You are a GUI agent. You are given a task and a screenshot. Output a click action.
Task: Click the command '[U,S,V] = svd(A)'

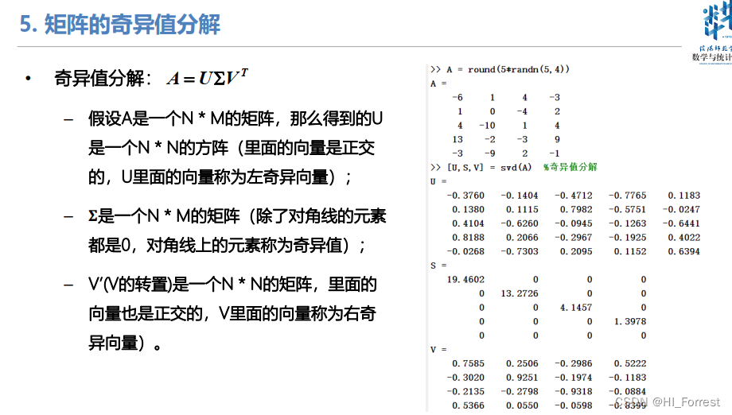coord(489,168)
